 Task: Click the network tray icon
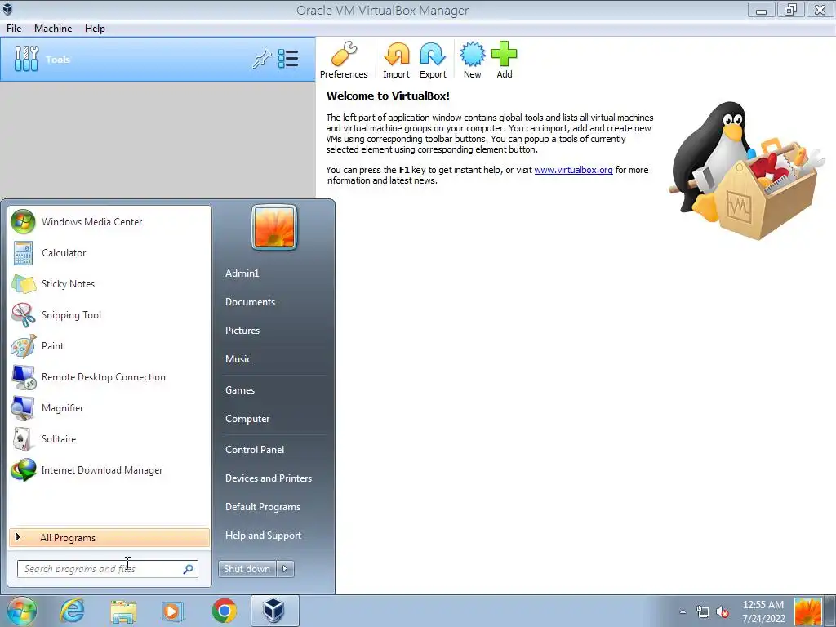click(703, 612)
